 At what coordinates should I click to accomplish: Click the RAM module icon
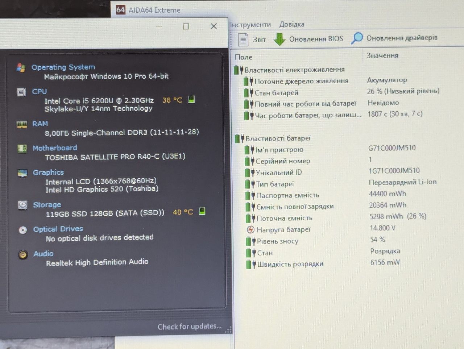click(x=22, y=124)
